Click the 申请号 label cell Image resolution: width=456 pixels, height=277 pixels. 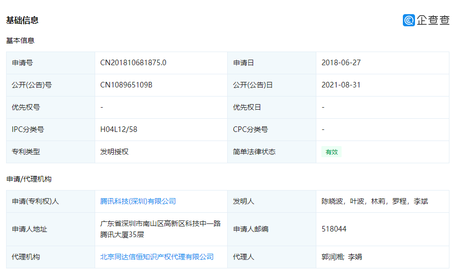coord(22,63)
